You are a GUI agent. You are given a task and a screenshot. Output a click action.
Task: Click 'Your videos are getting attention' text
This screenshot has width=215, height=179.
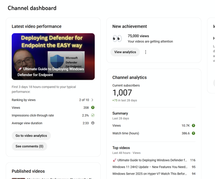[x=150, y=41]
